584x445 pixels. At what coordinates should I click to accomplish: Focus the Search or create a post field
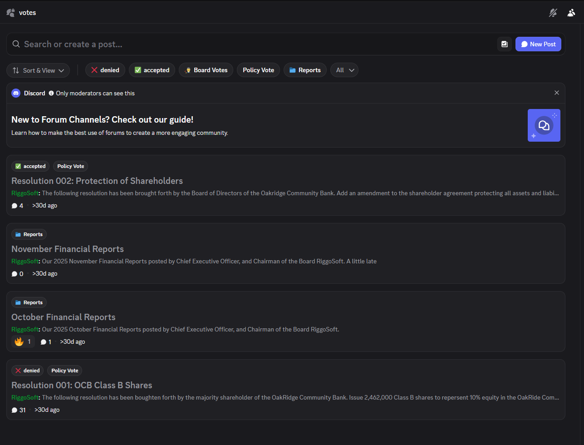(254, 44)
